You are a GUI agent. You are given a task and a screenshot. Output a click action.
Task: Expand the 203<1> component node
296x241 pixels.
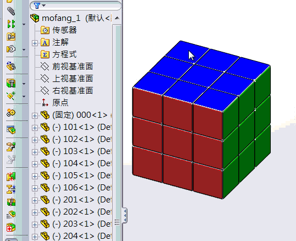pyautogui.click(x=35, y=224)
